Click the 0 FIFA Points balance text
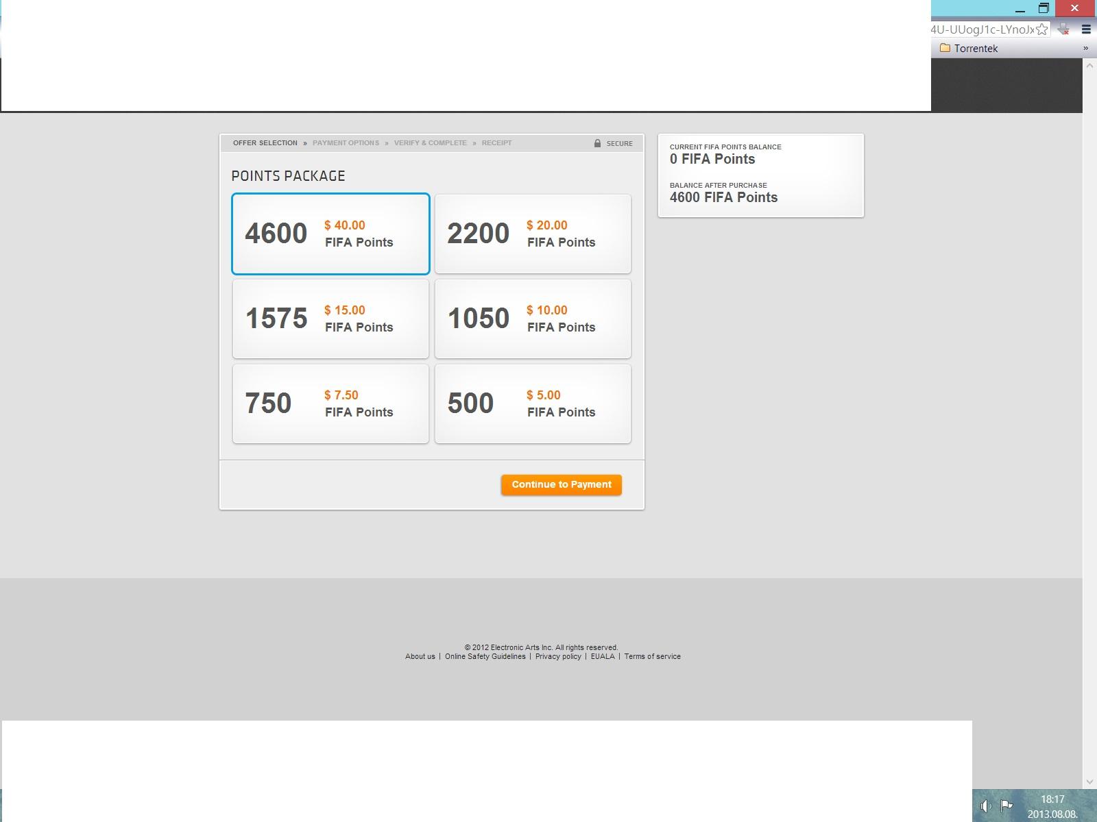Image resolution: width=1097 pixels, height=822 pixels. coord(712,159)
